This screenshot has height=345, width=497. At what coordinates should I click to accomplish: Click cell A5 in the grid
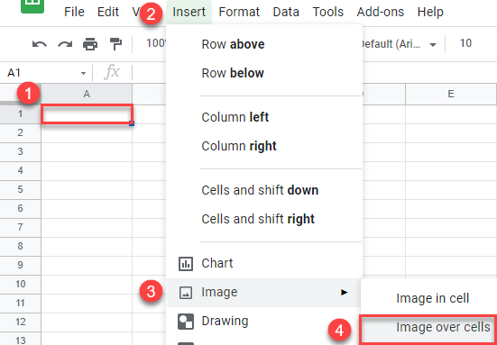87,189
